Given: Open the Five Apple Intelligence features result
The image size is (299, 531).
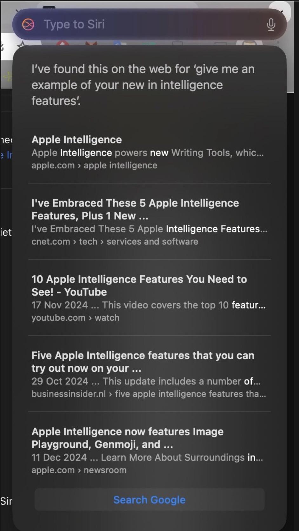Looking at the screenshot, I should point(143,362).
